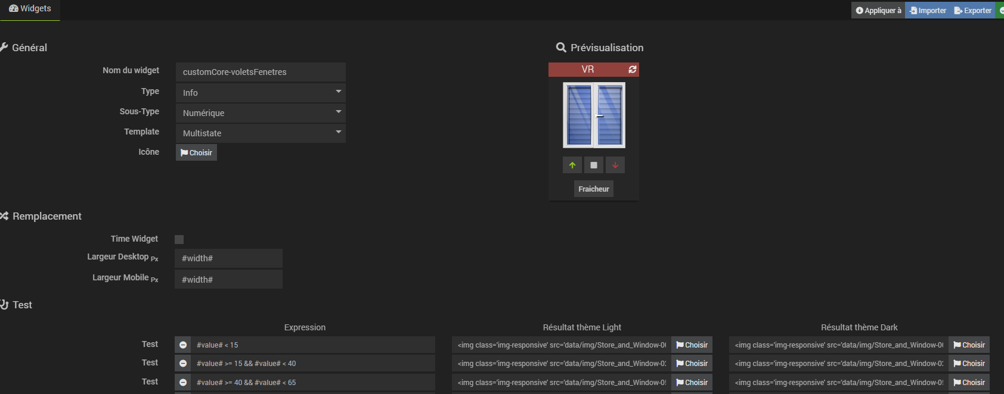Viewport: 1004px width, 394px height.
Task: Click the Remplacement section heading
Action: pos(41,216)
